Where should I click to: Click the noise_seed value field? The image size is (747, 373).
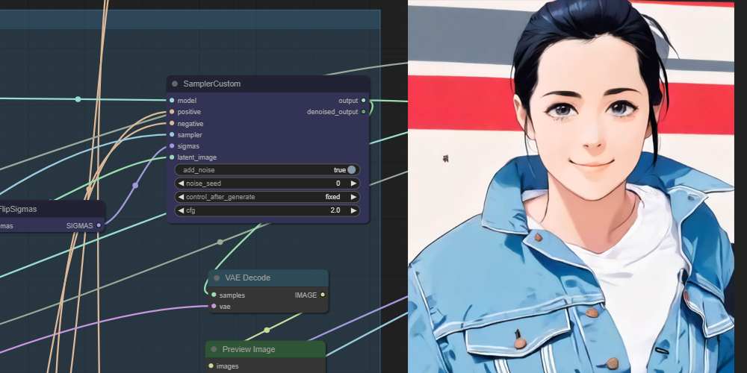point(267,184)
